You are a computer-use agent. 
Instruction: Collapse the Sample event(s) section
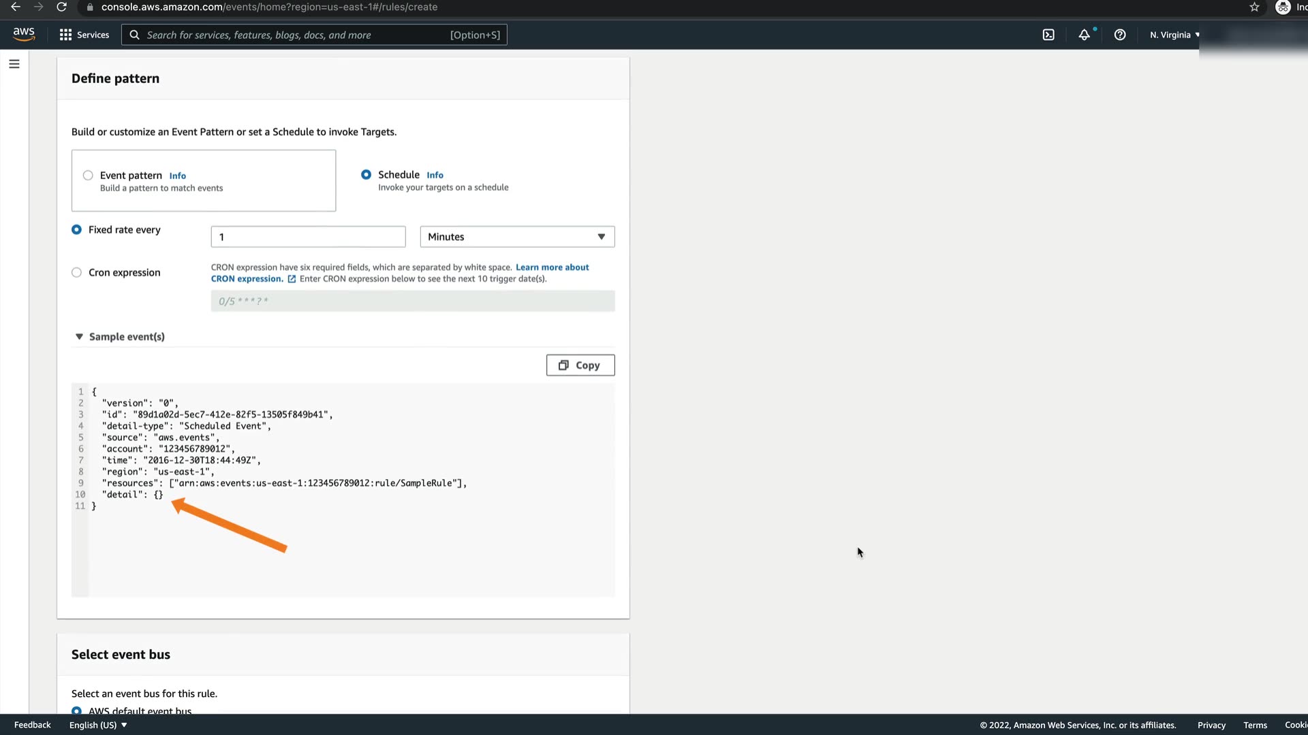tap(79, 337)
